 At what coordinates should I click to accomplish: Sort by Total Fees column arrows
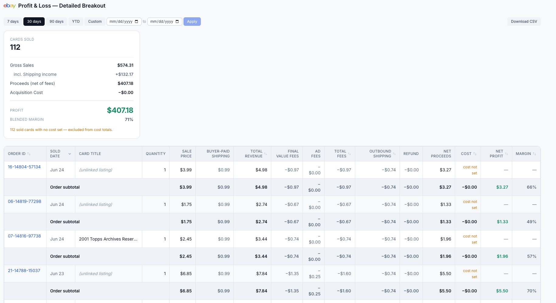coord(349,154)
